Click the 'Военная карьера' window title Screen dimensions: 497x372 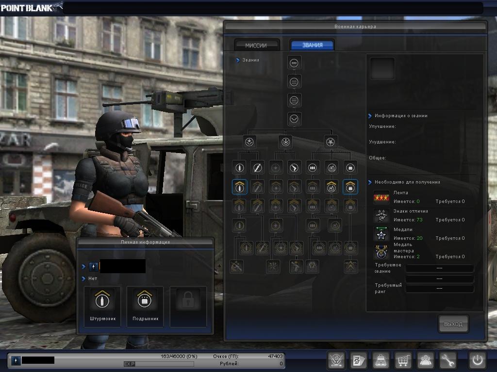(355, 27)
